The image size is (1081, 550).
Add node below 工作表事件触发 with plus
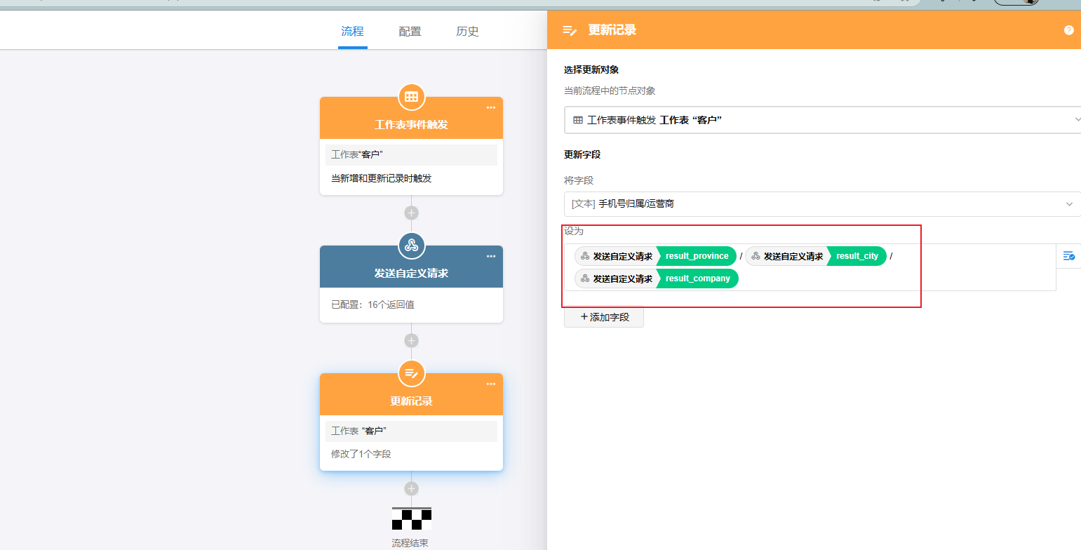click(411, 213)
